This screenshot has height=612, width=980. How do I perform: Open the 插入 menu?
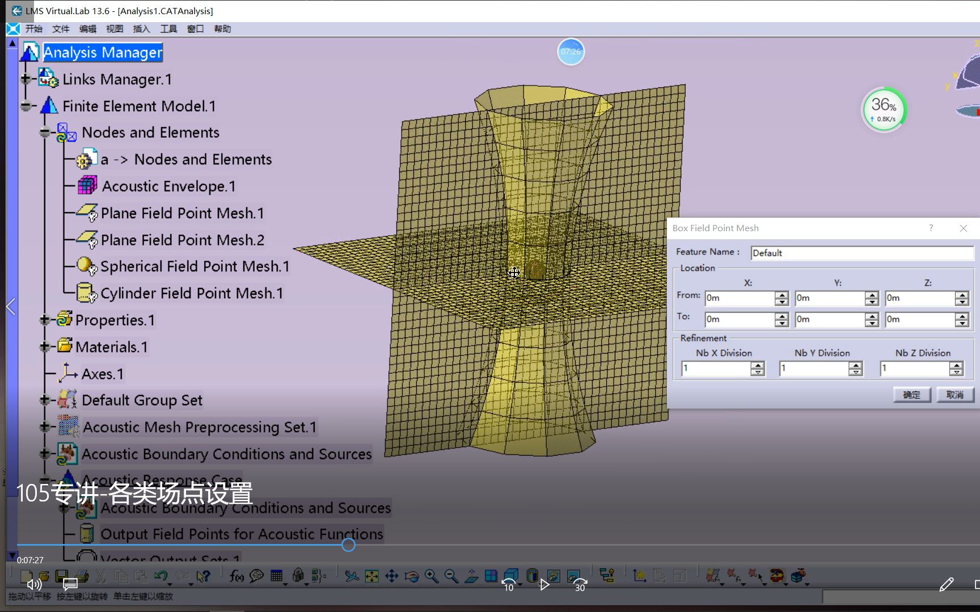click(141, 29)
